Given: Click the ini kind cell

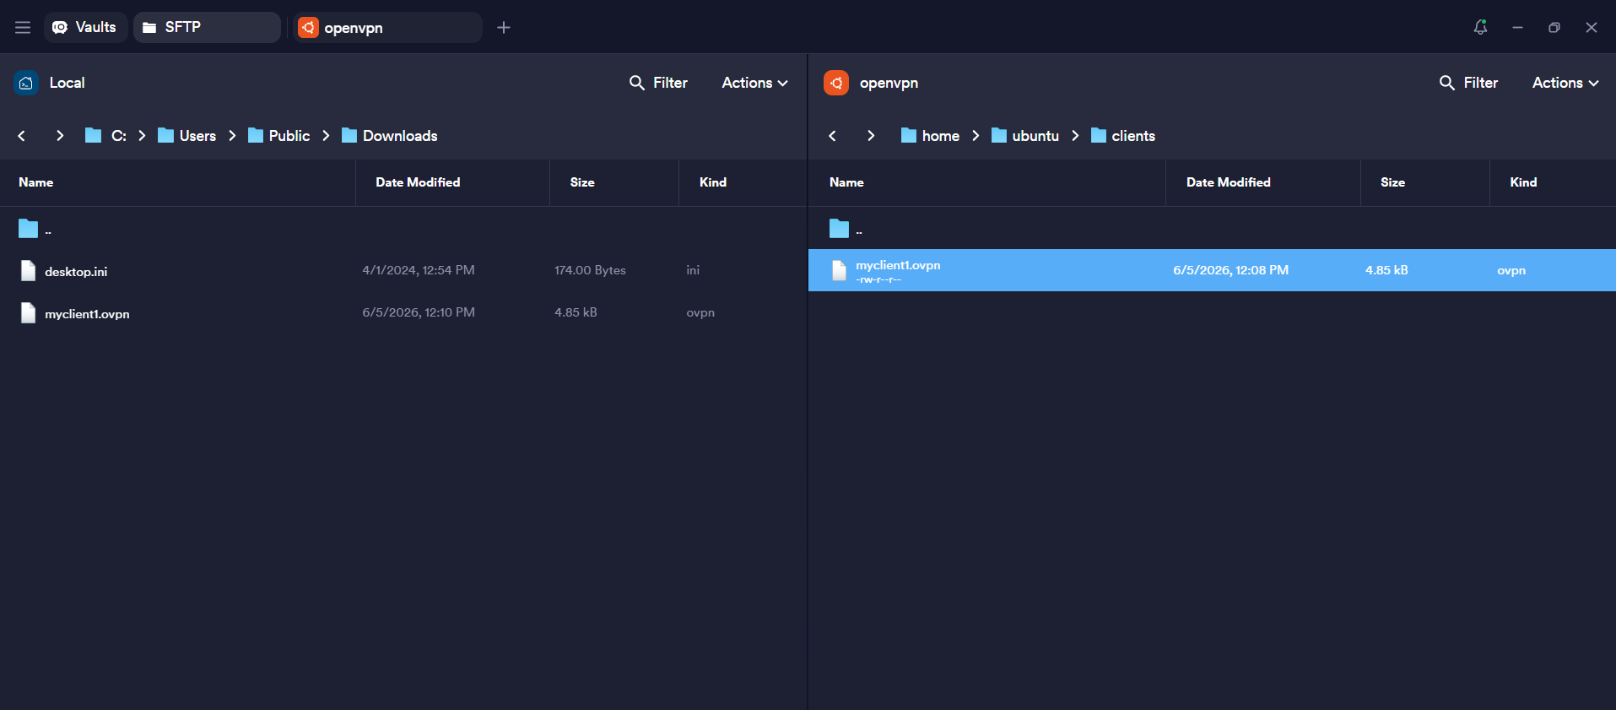Looking at the screenshot, I should click(x=693, y=270).
